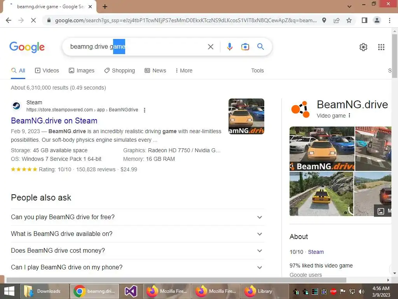Expand 'What is BeamNG drive available on?'
The width and height of the screenshot is (398, 299).
click(x=138, y=234)
